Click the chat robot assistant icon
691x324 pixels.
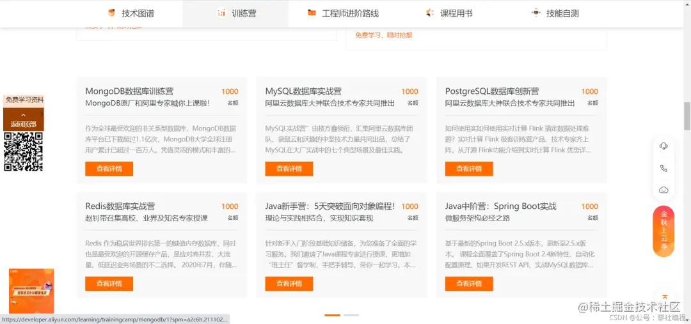[x=663, y=190]
